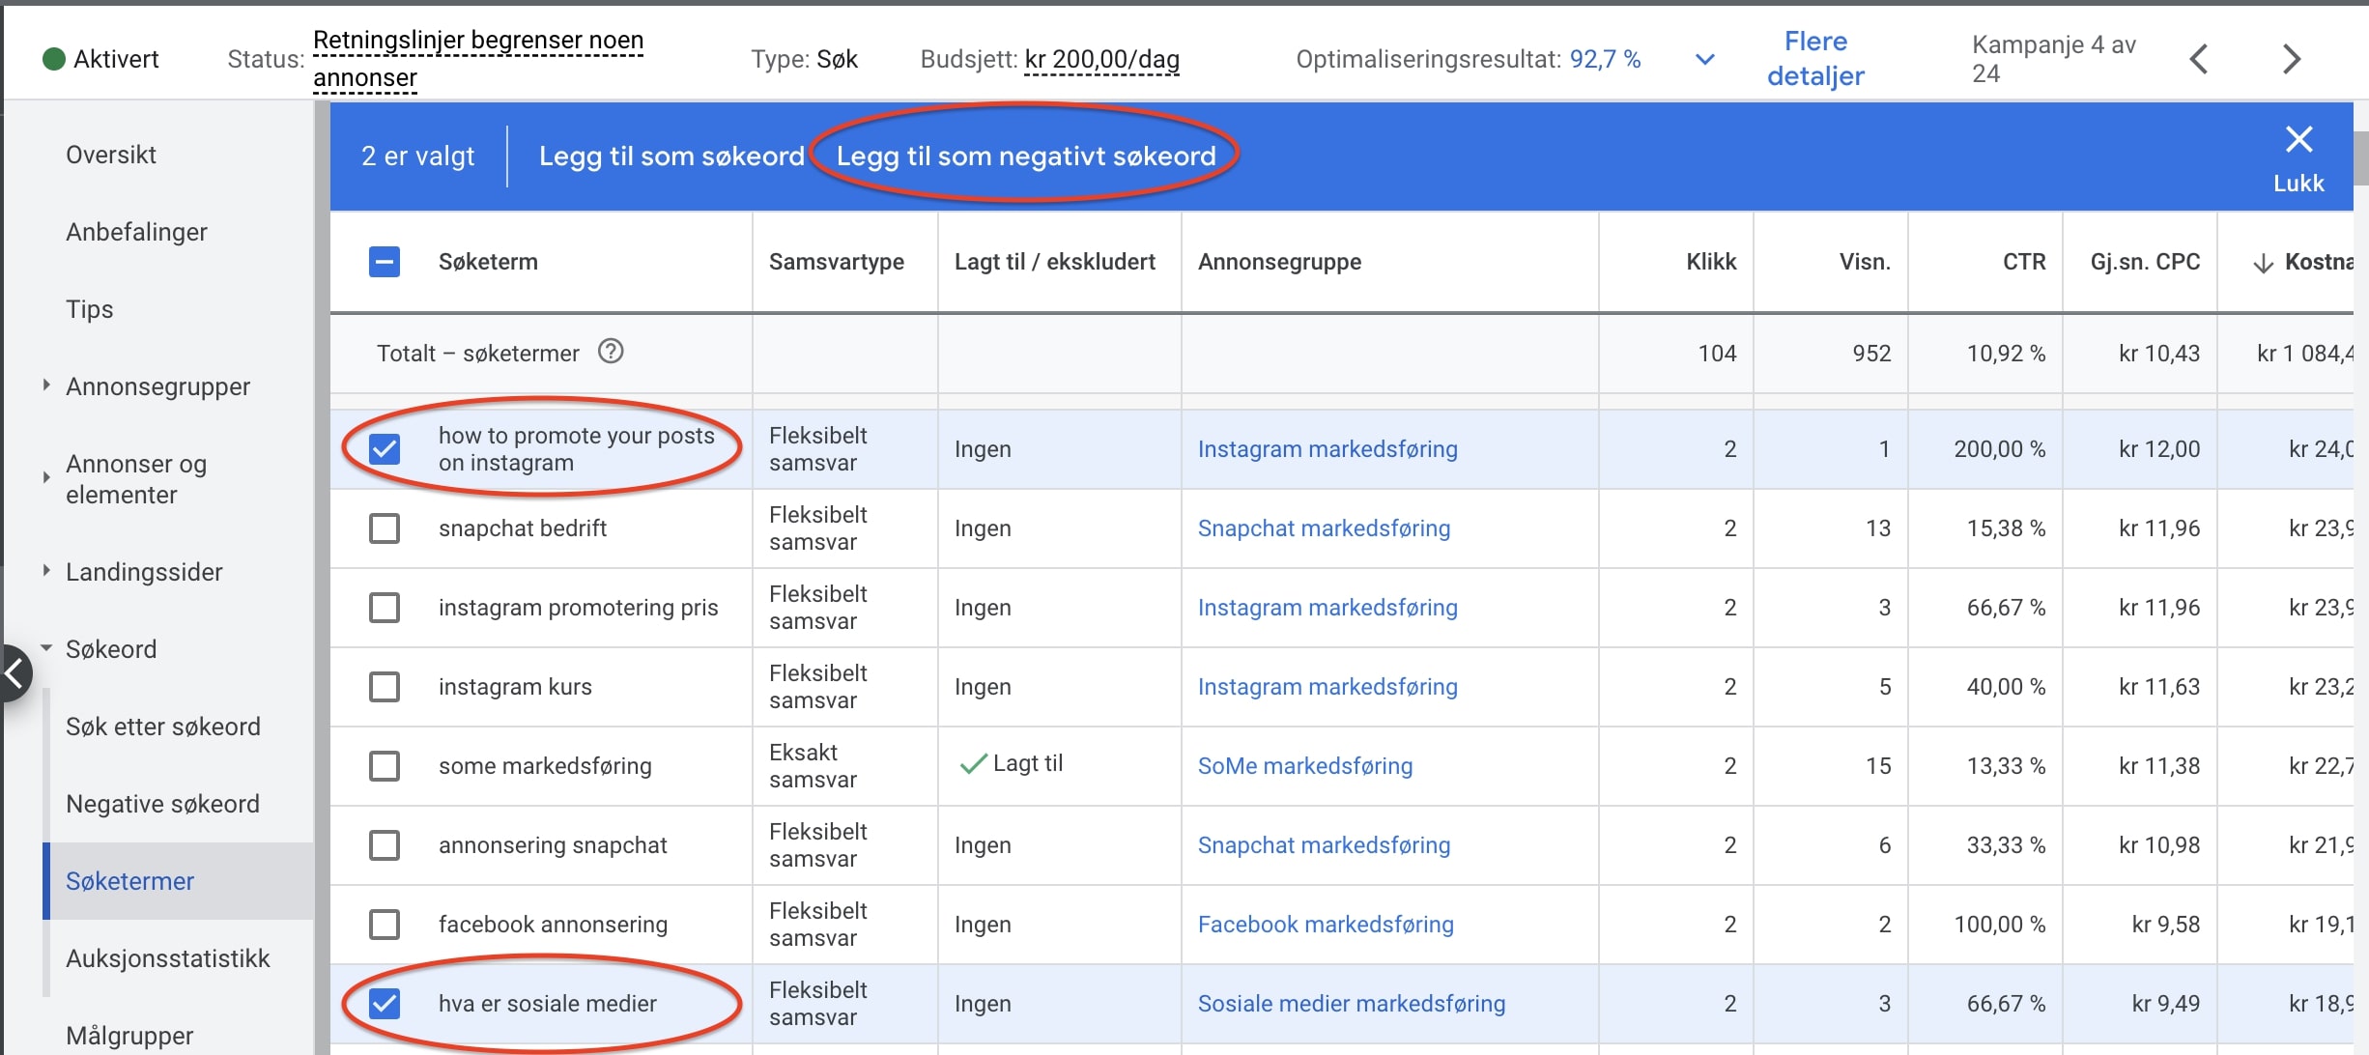Click the green Aktivert status dot
This screenshot has width=2369, height=1055.
54,59
